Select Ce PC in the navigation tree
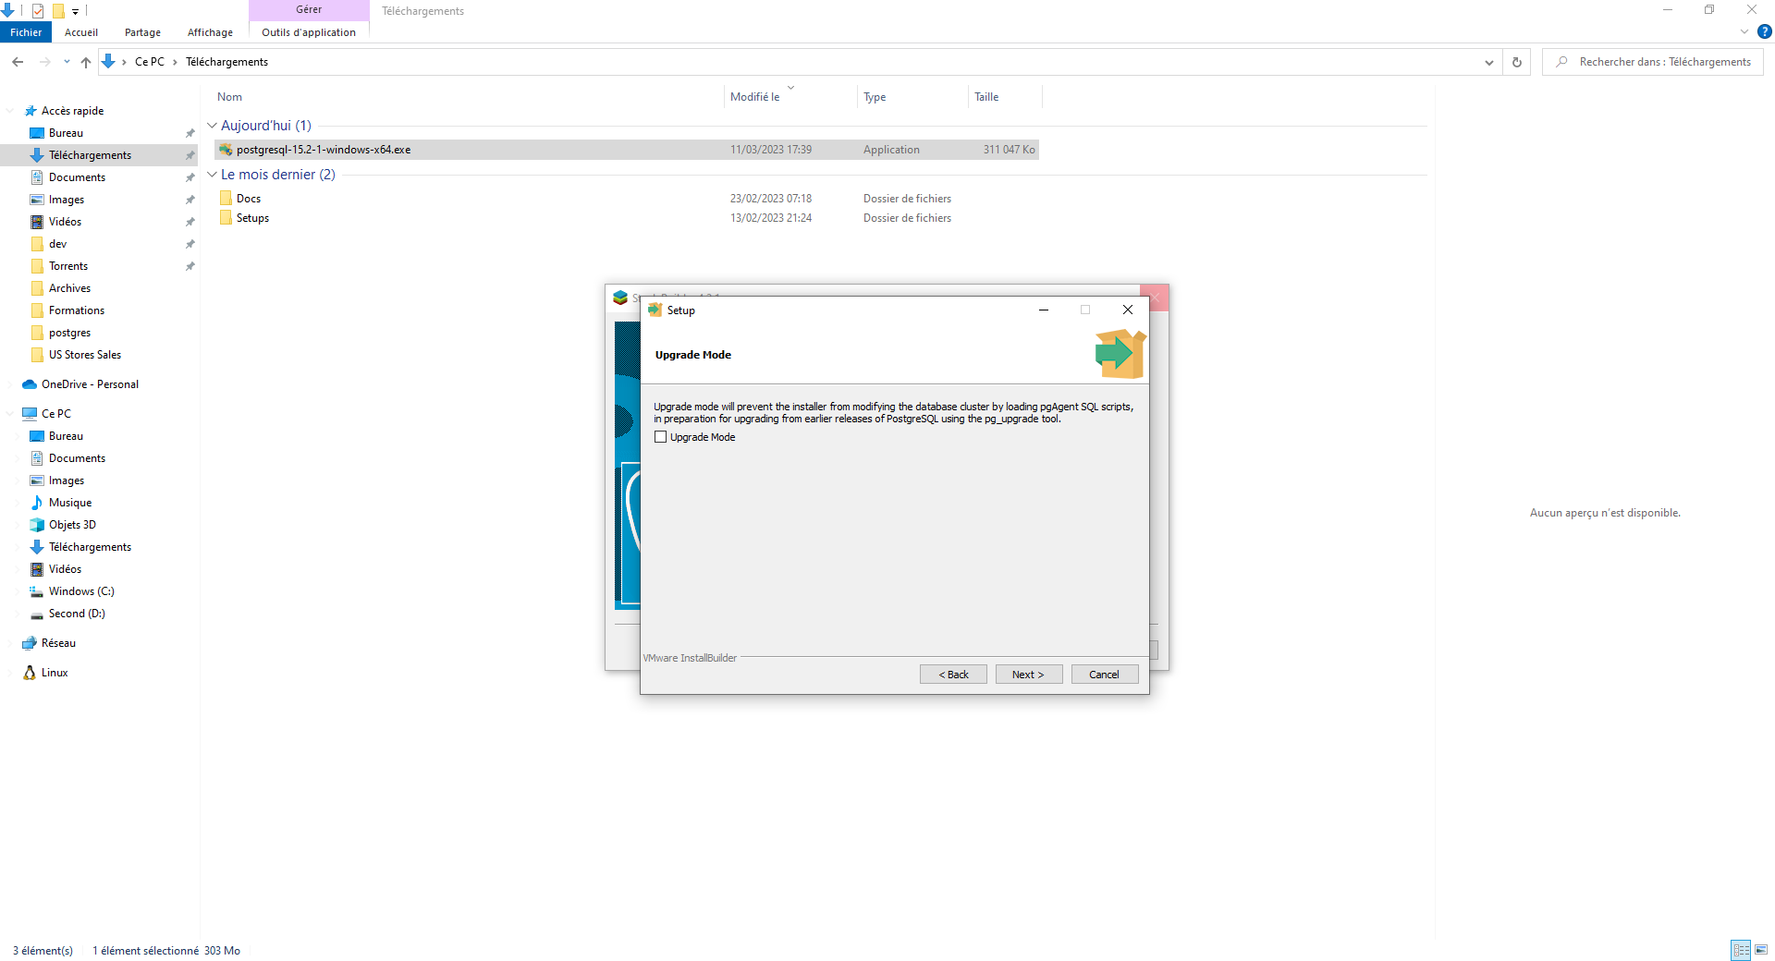Image resolution: width=1775 pixels, height=961 pixels. [55, 414]
